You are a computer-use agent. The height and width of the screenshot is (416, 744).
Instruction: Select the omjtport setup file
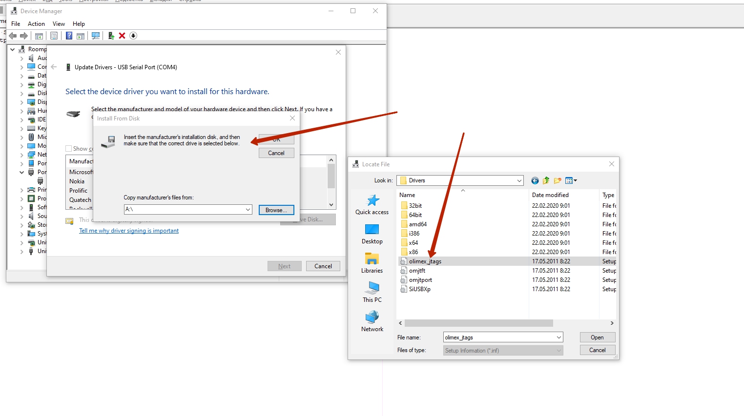pyautogui.click(x=420, y=280)
